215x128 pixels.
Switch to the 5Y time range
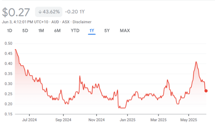pyautogui.click(x=107, y=31)
